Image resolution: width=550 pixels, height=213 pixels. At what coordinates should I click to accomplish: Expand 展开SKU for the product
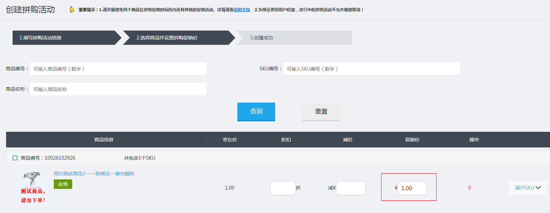coord(524,188)
